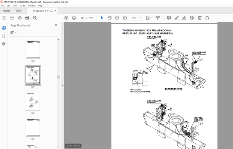
Task: Click the upload to cloud icon
Action: pos(20,18)
